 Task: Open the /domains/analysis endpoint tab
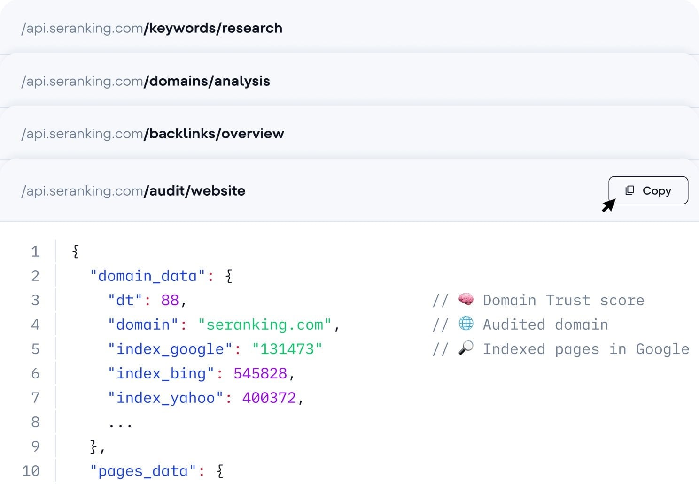pyautogui.click(x=349, y=81)
